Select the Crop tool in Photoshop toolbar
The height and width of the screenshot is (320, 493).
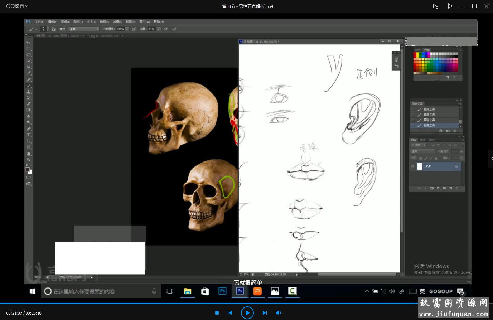tap(29, 67)
